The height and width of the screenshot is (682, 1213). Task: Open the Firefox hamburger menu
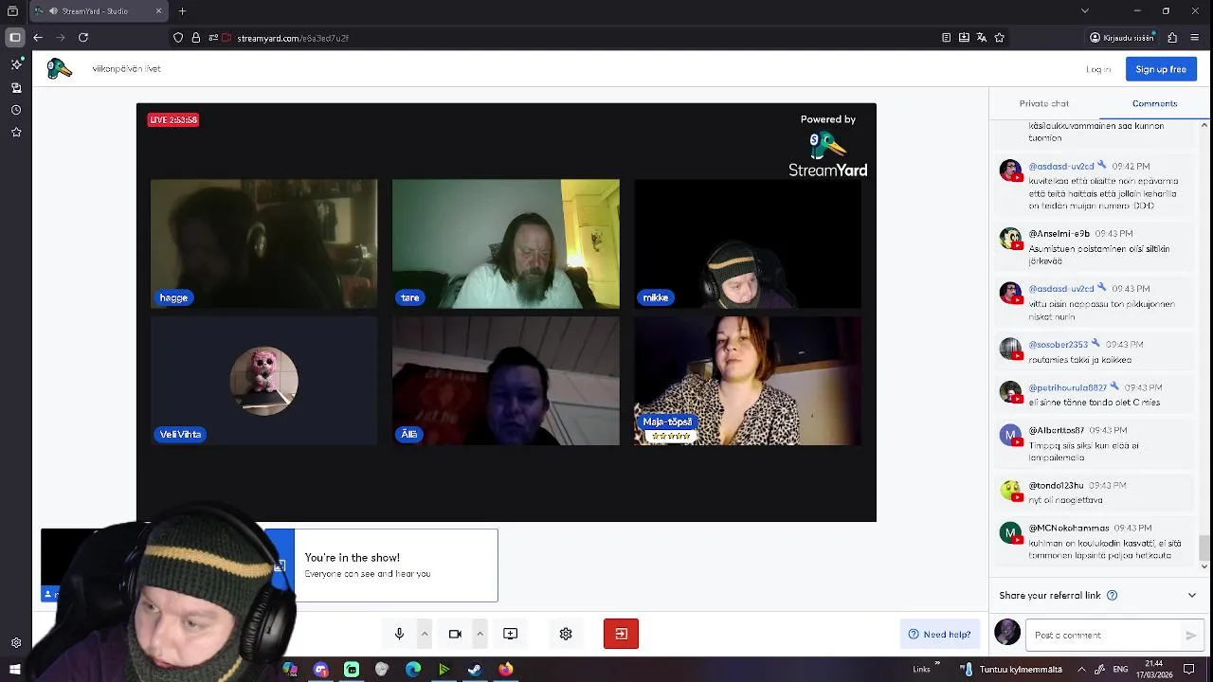(1195, 38)
